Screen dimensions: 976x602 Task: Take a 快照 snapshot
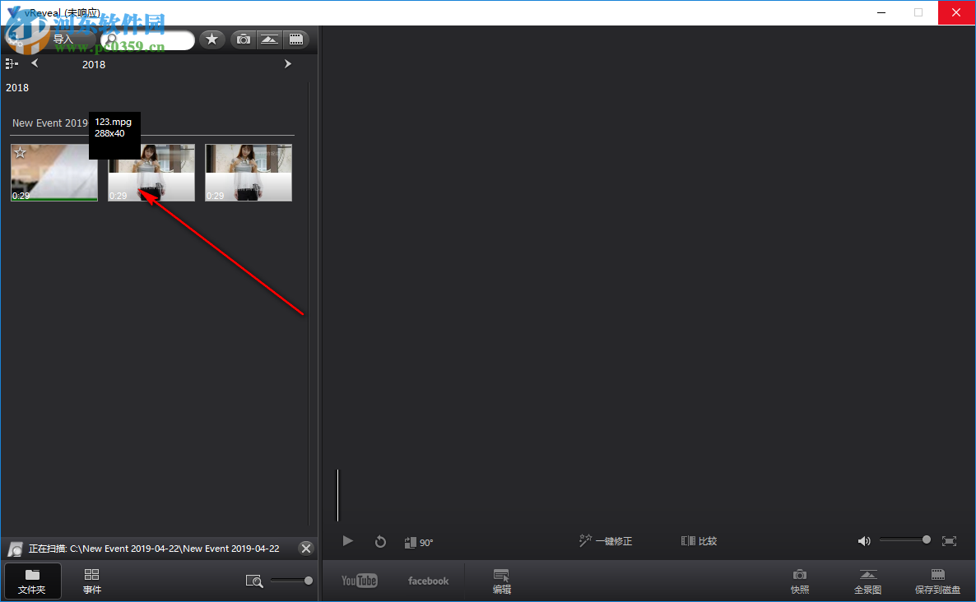pos(800,581)
